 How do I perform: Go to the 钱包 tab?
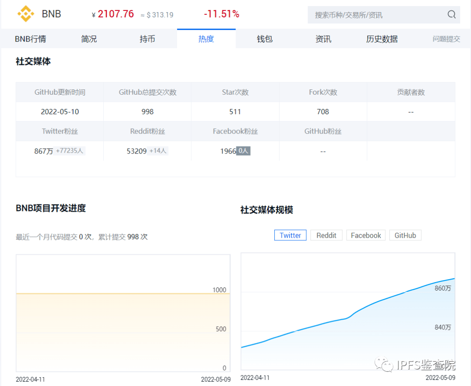(x=265, y=39)
